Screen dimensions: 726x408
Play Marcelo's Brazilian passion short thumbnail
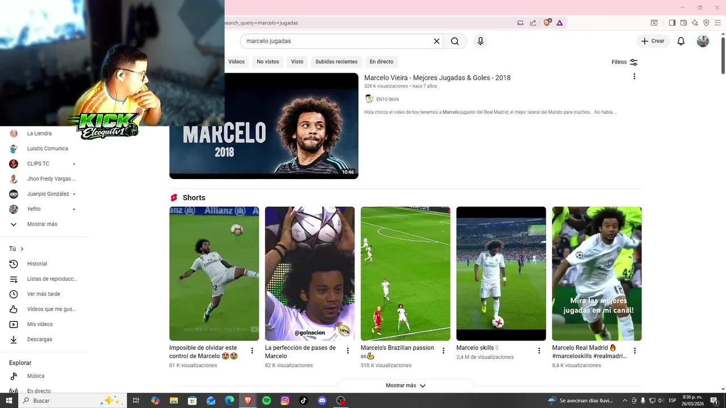tap(406, 274)
